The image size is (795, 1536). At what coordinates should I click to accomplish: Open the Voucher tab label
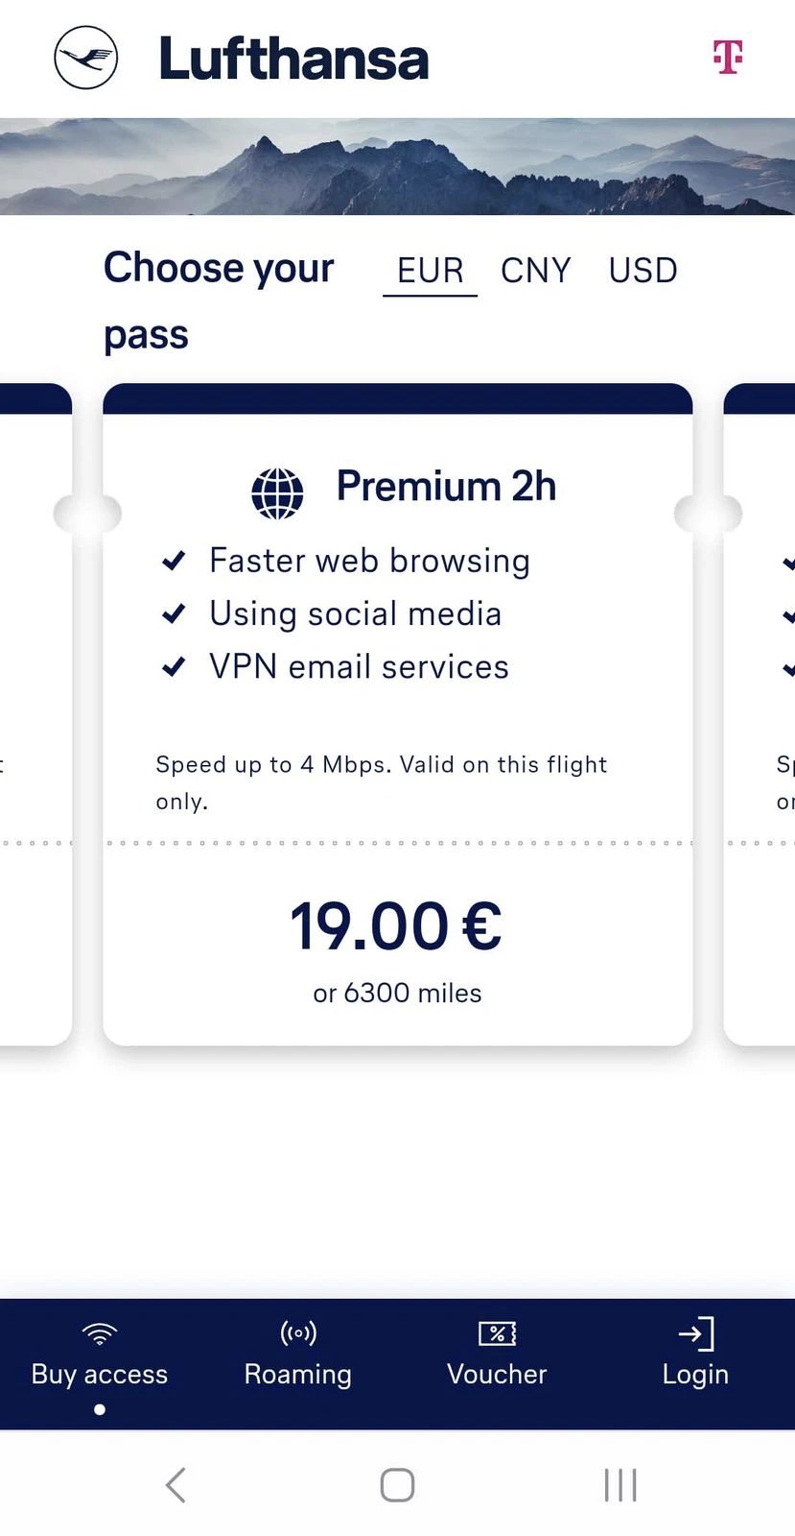[x=497, y=1374]
